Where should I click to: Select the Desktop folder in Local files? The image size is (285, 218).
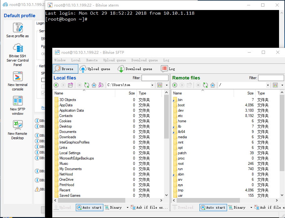point(65,126)
